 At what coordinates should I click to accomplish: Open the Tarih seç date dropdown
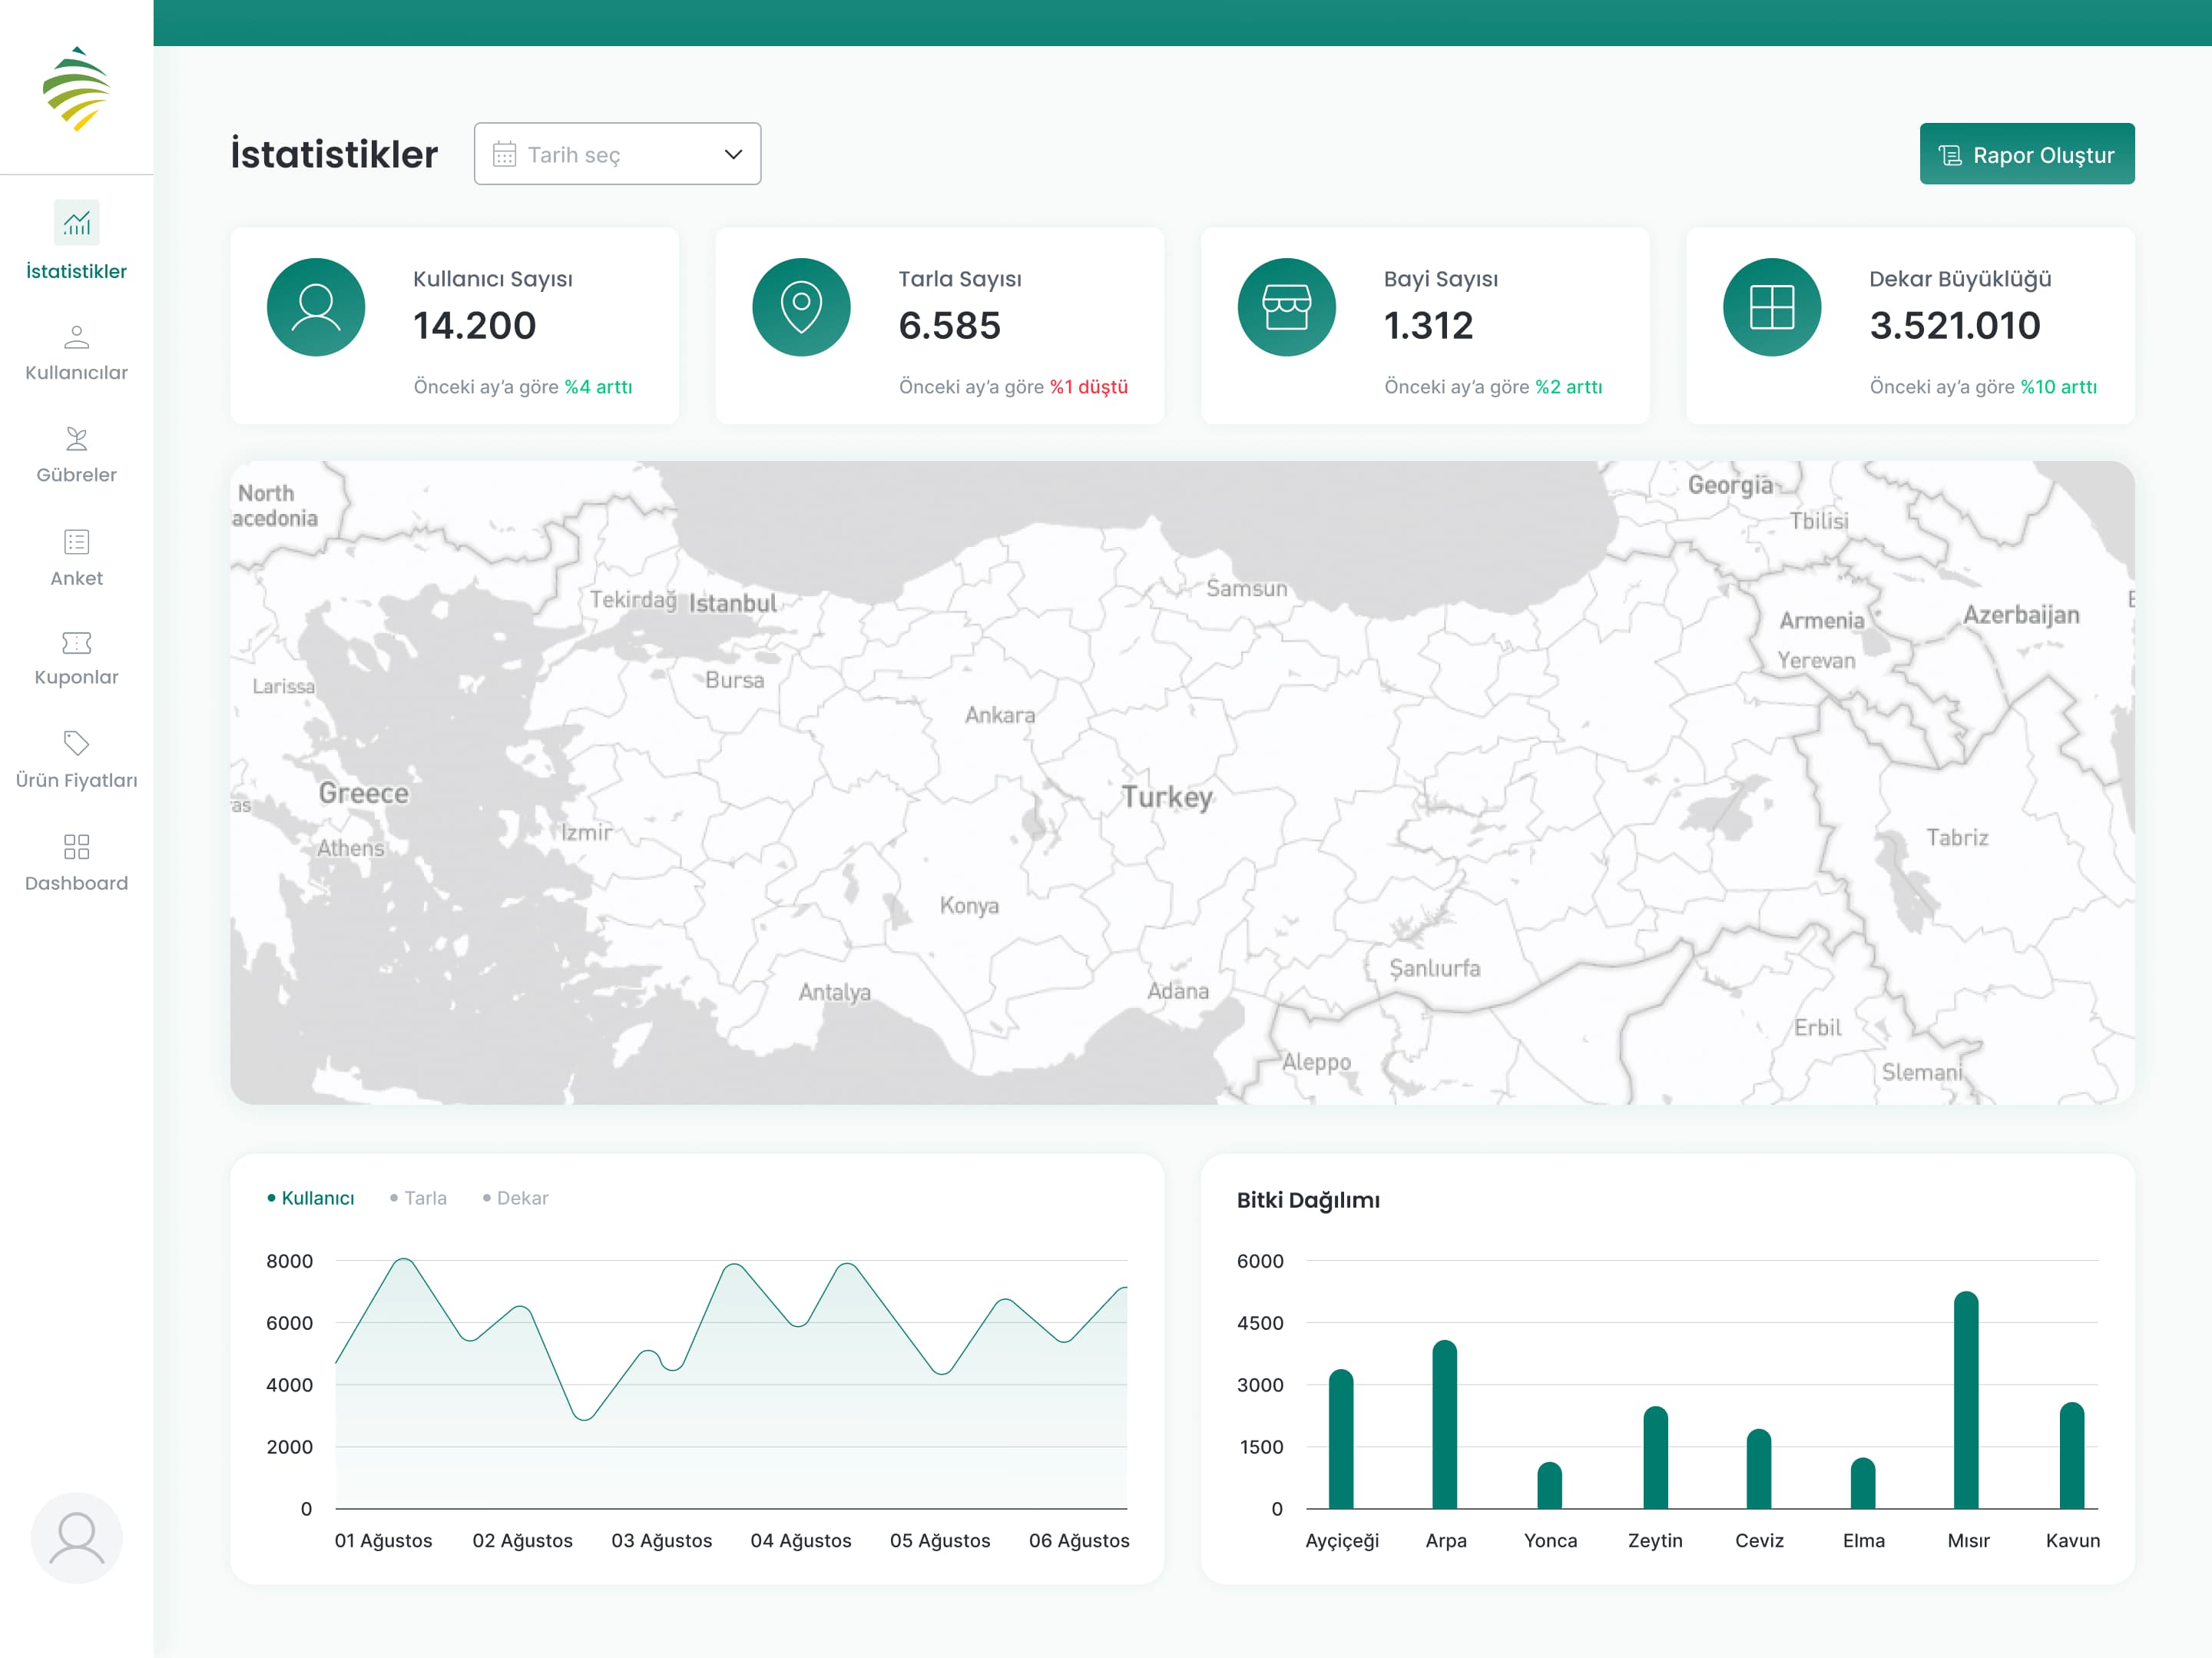point(616,154)
